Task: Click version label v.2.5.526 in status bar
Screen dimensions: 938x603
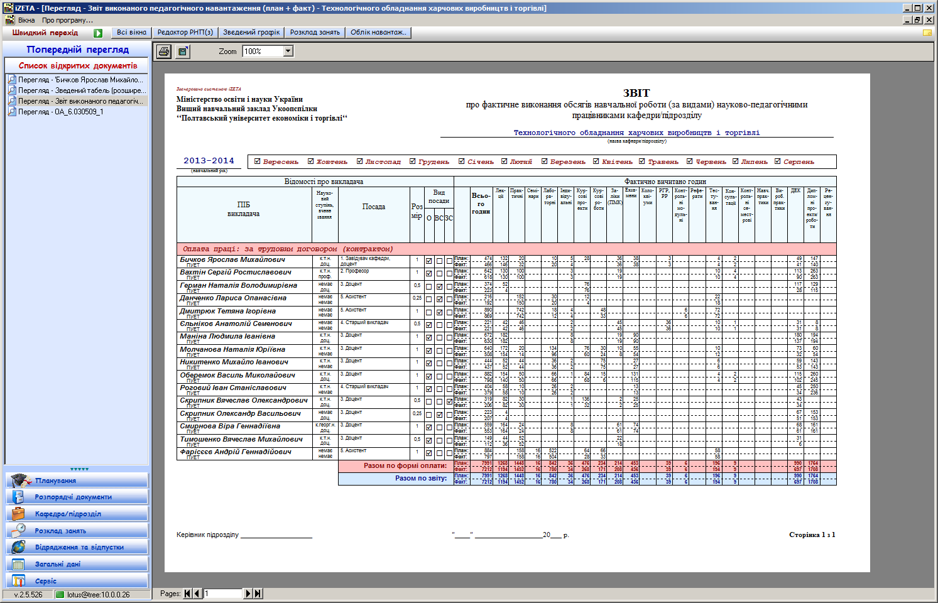Action: point(28,594)
